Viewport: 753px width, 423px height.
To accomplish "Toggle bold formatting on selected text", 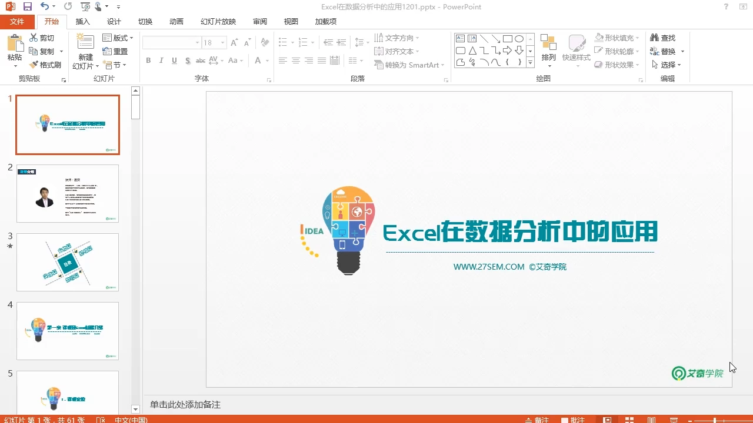I will coord(148,60).
